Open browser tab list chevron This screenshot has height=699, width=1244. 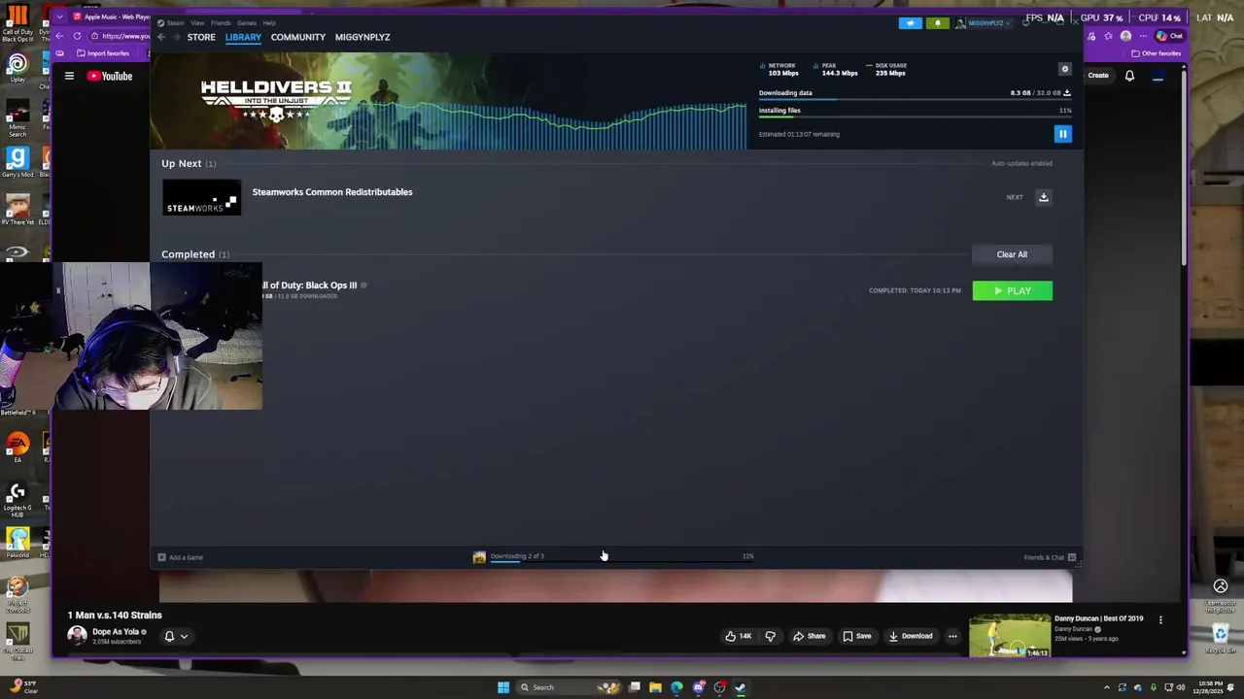60,17
